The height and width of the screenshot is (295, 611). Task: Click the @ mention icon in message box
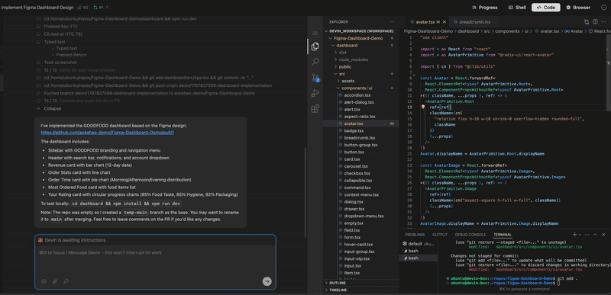coord(44,281)
